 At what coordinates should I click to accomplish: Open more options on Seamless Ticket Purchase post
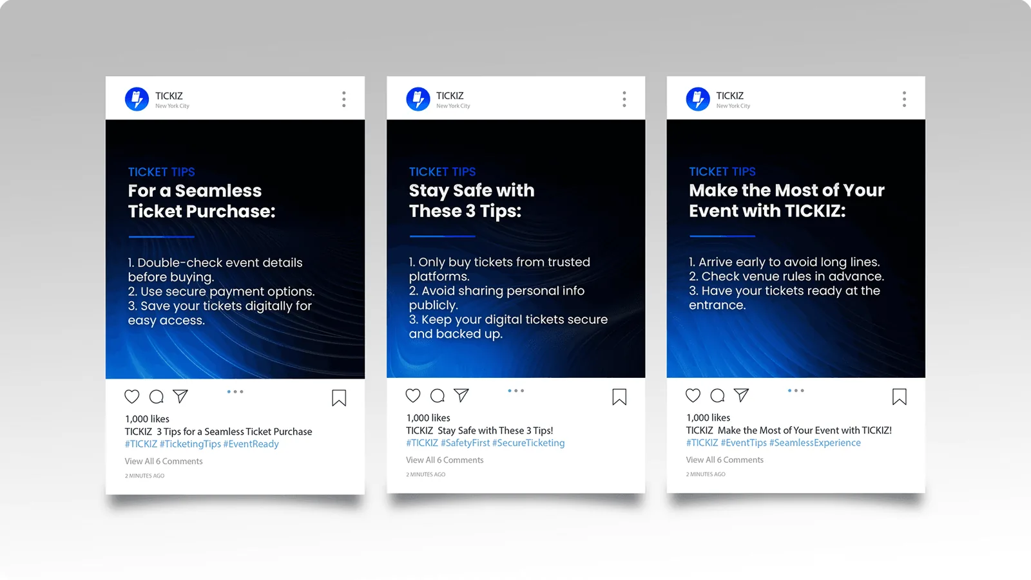pos(344,99)
